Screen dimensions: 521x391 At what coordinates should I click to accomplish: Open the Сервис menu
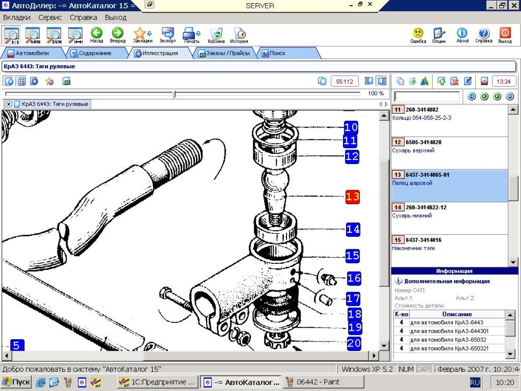[x=50, y=18]
